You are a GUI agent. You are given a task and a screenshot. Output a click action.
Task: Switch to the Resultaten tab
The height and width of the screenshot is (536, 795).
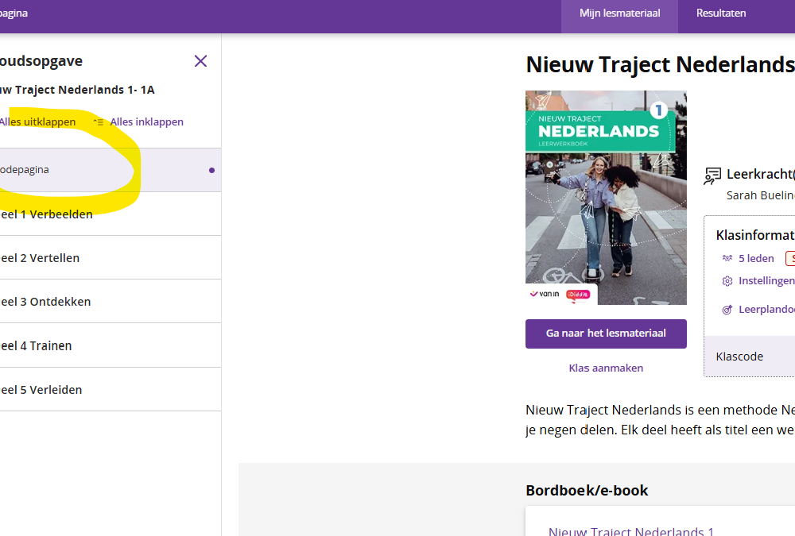(720, 13)
